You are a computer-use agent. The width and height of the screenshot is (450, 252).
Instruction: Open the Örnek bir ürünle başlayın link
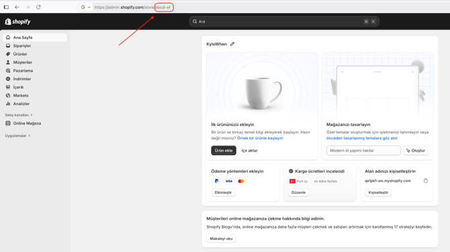(260, 138)
